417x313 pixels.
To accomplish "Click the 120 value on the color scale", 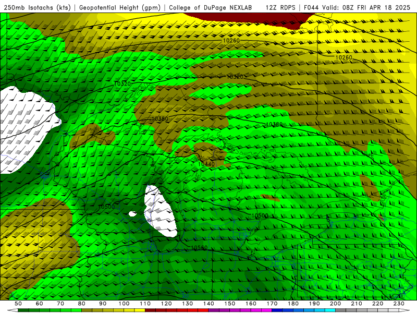I will click(166, 304).
